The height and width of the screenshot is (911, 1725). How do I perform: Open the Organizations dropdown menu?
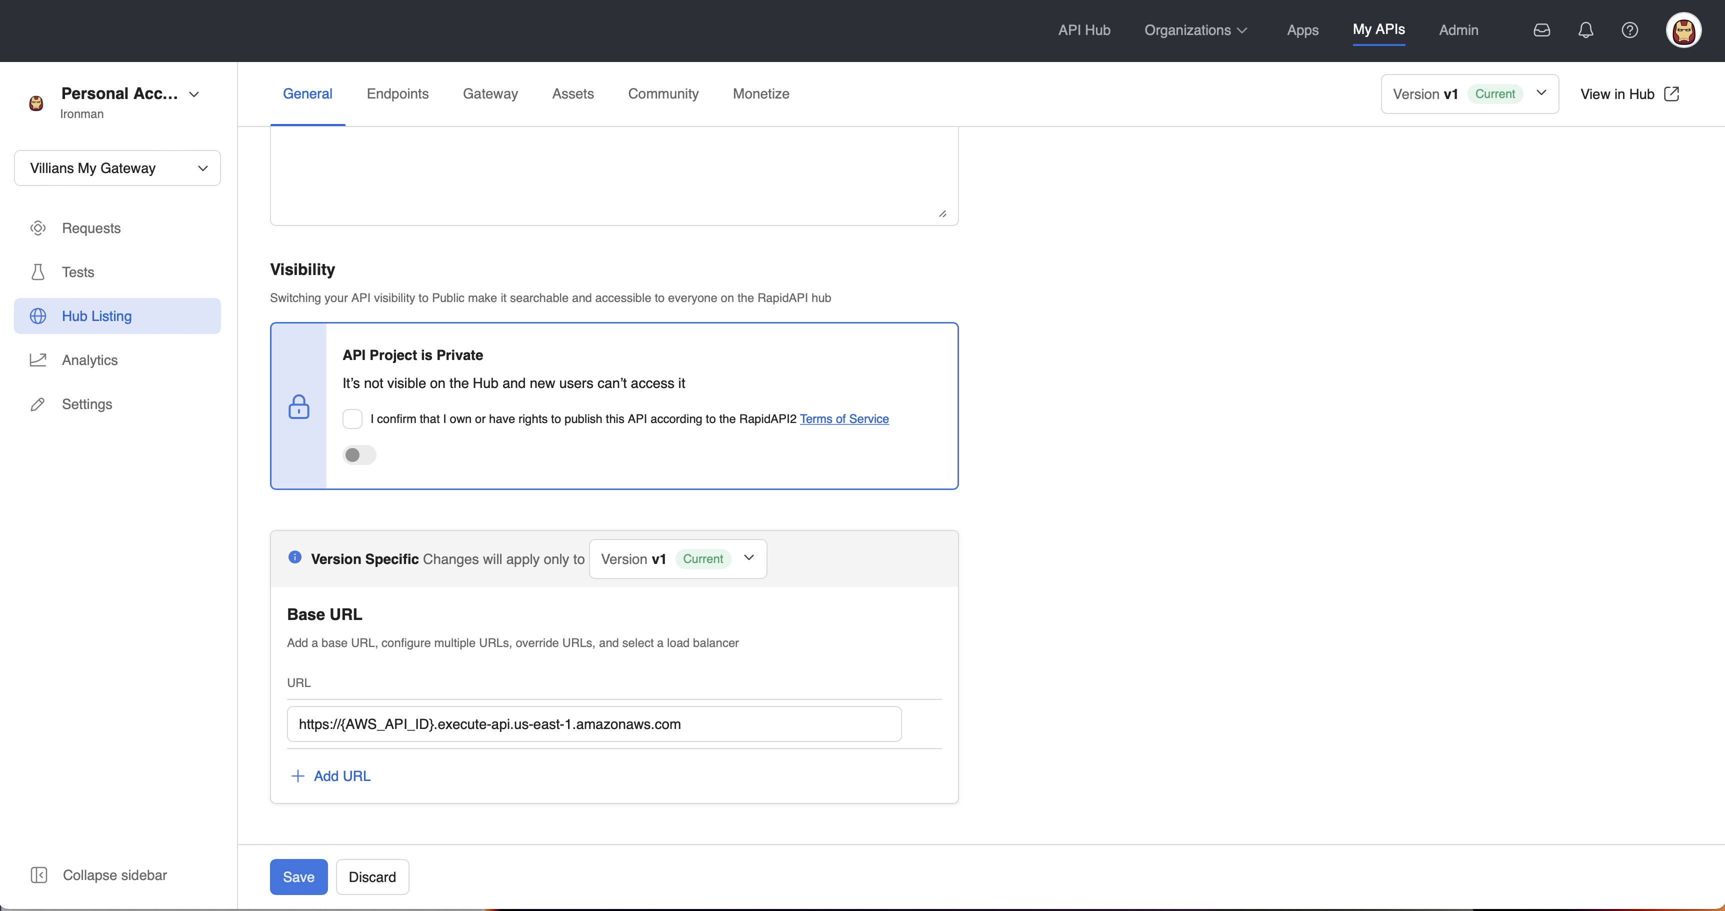1196,30
